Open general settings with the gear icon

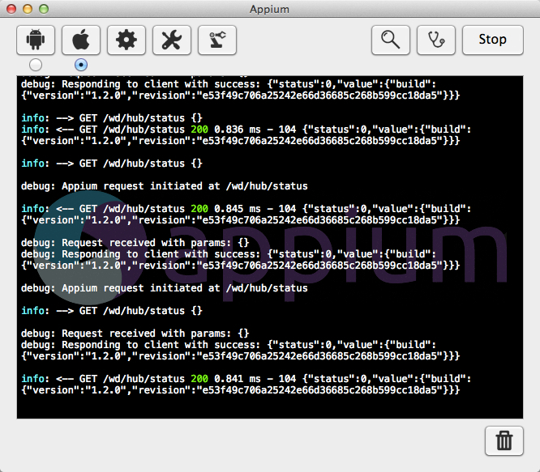click(126, 40)
